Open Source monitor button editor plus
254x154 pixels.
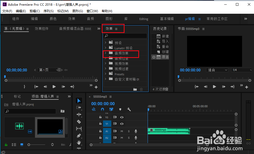click(96, 87)
